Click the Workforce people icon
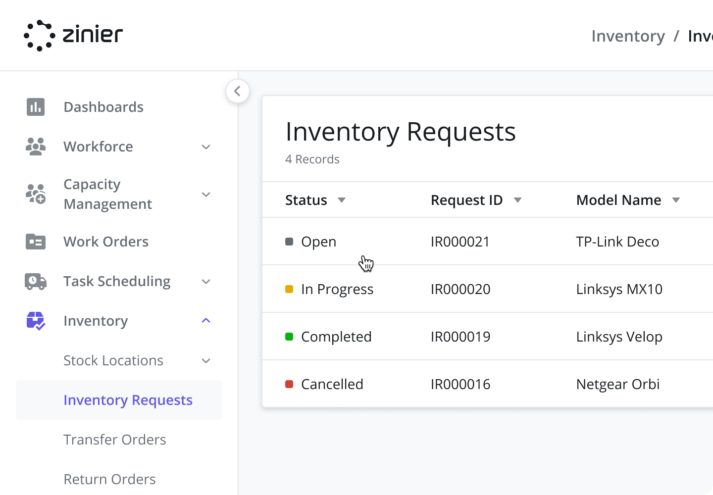Screen dimensions: 713x495 [36, 147]
